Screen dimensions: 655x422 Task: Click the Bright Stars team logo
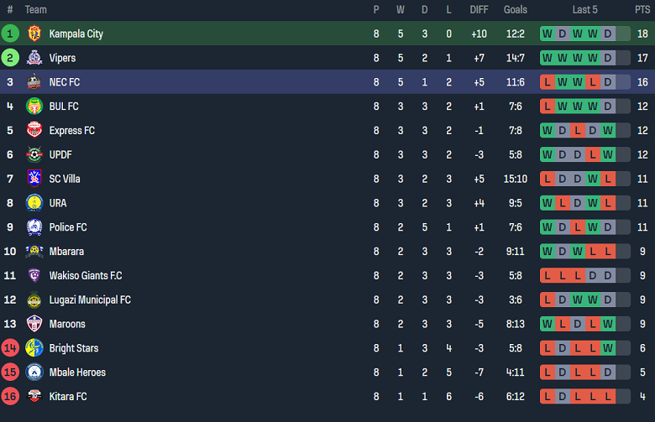(34, 348)
